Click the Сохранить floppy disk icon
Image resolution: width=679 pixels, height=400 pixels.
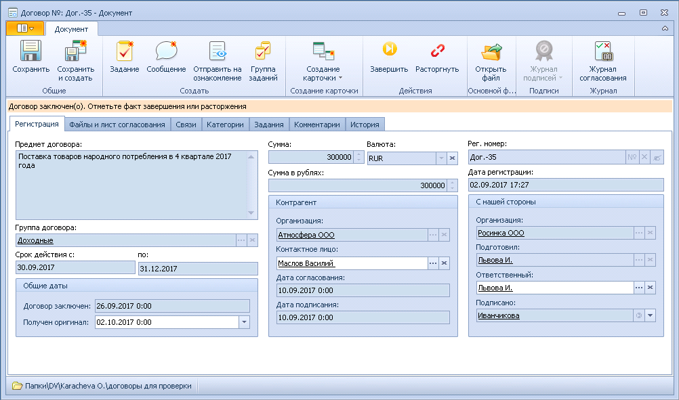(30, 51)
